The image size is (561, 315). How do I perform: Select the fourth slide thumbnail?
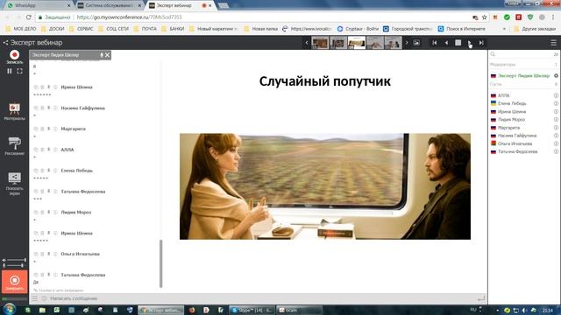375,43
